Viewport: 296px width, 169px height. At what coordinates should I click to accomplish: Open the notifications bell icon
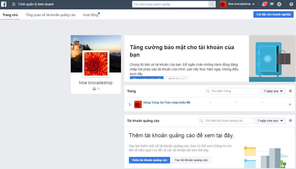click(264, 4)
